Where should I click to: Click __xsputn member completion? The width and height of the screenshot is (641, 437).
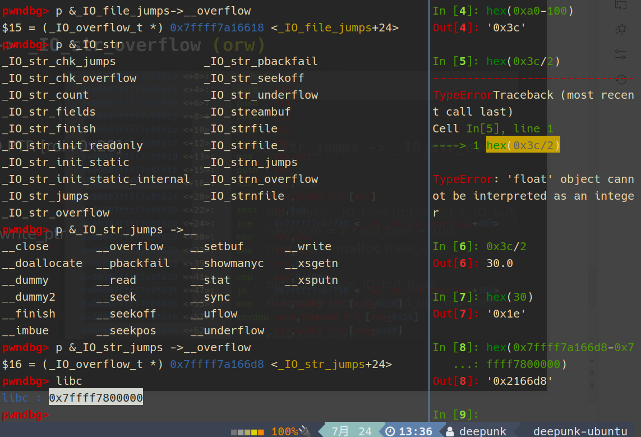(311, 280)
